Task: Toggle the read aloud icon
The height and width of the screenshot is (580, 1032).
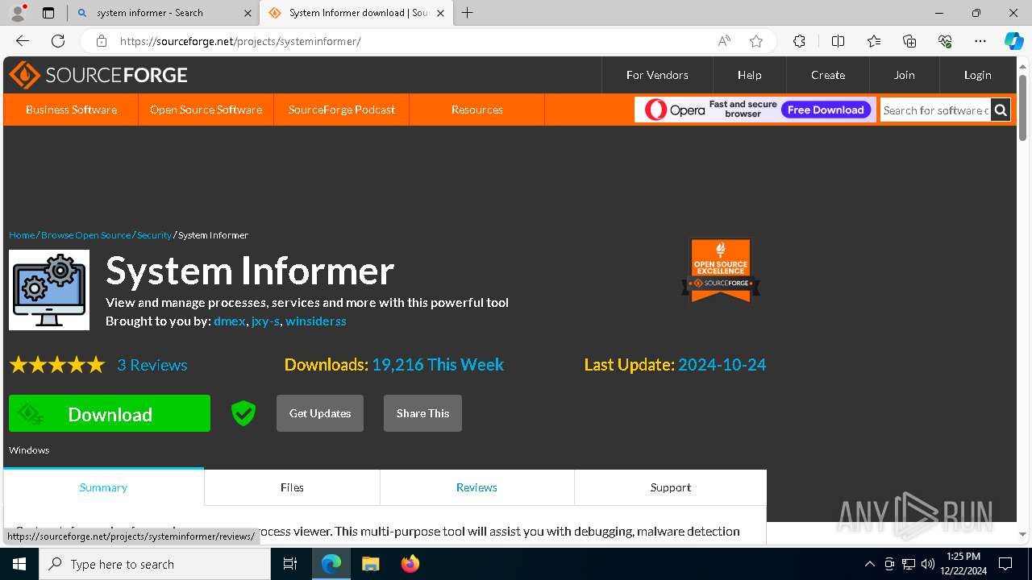Action: 724,41
